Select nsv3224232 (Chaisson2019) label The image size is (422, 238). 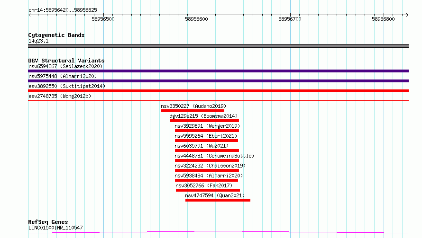(210, 166)
